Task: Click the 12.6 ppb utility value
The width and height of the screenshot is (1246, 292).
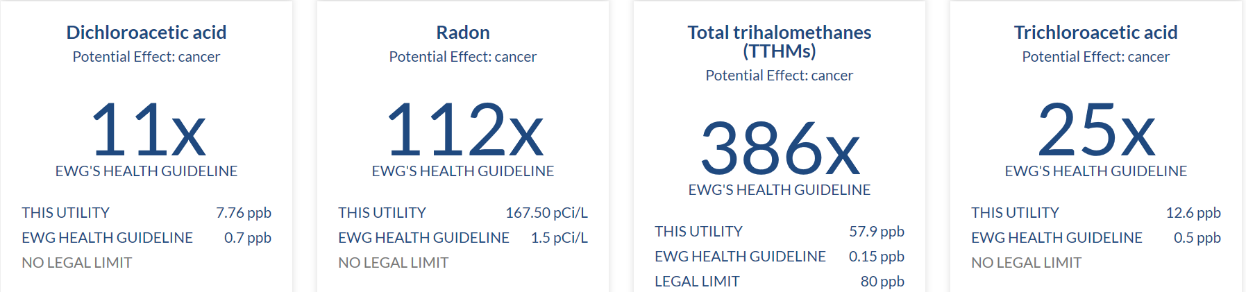Action: tap(1193, 213)
